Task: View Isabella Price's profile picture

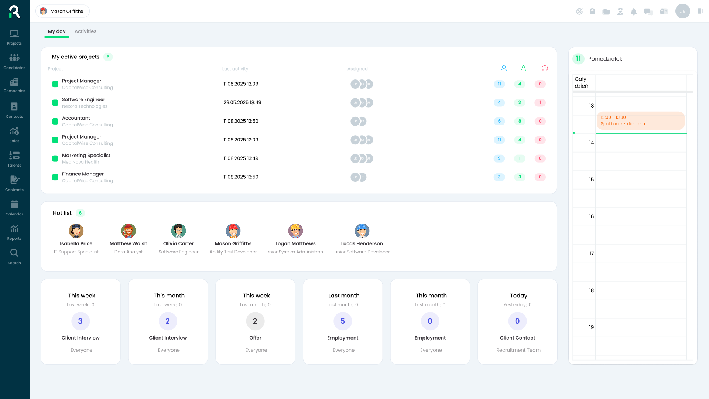Action: coord(76,231)
